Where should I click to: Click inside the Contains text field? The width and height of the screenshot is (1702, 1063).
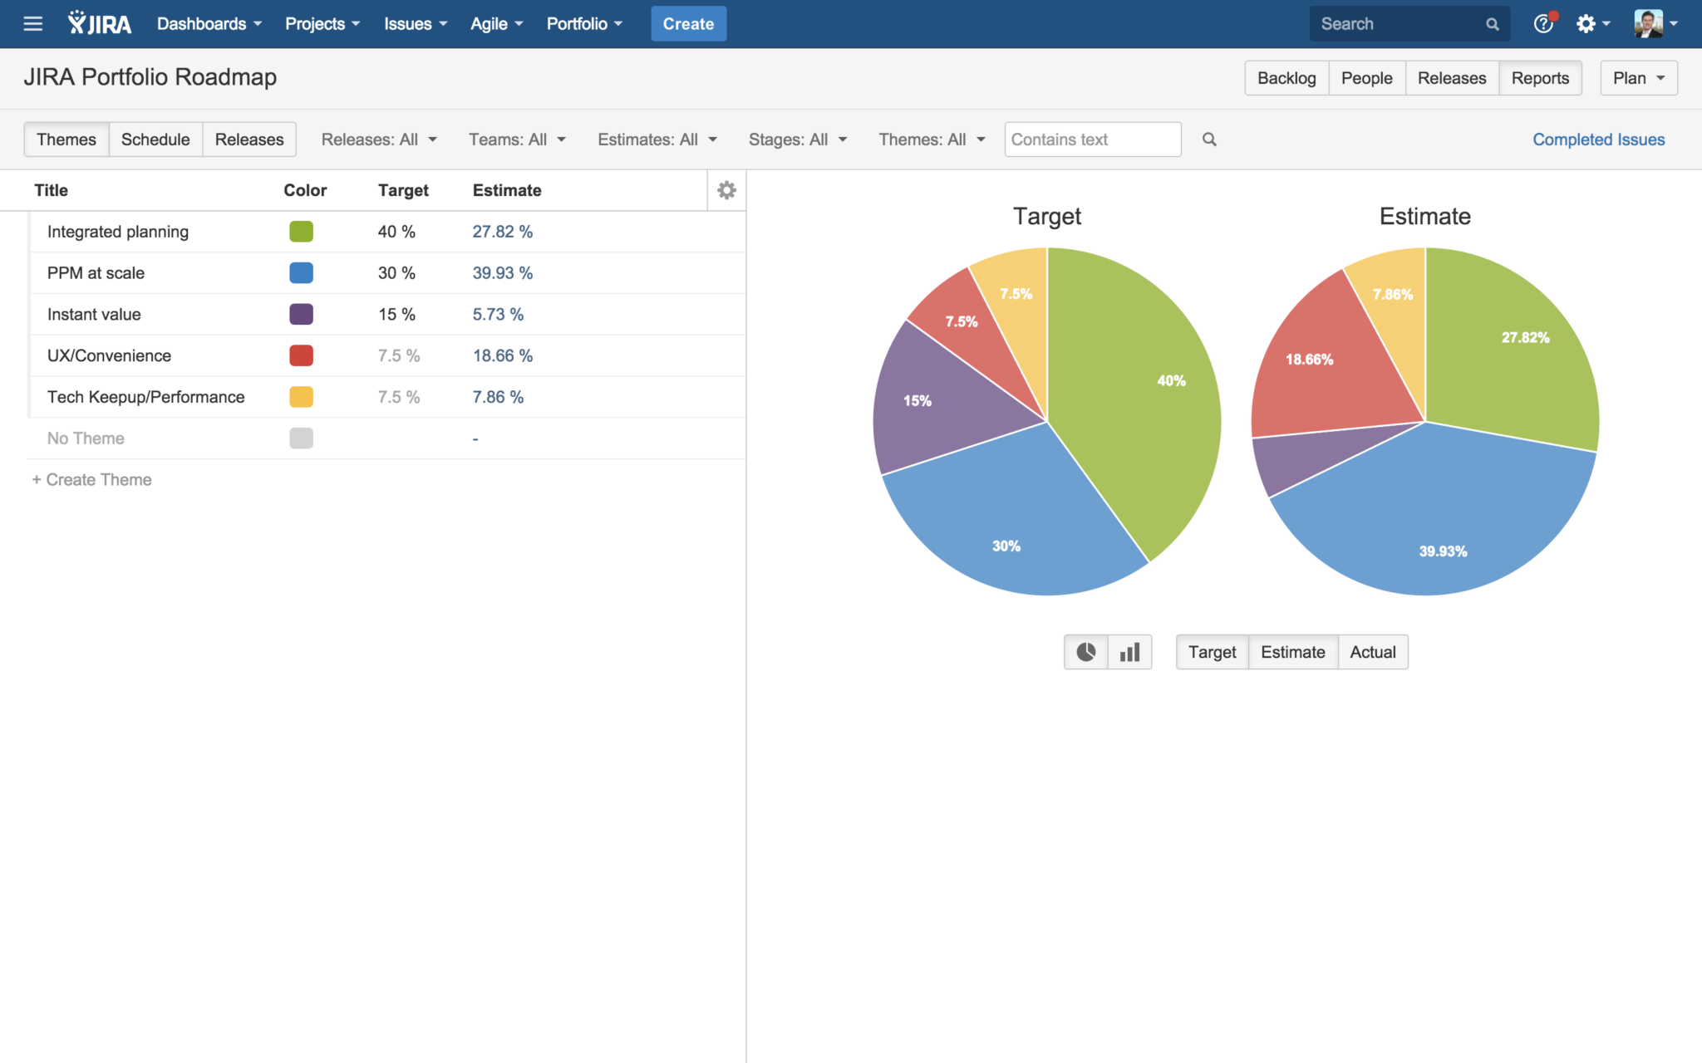(x=1091, y=139)
